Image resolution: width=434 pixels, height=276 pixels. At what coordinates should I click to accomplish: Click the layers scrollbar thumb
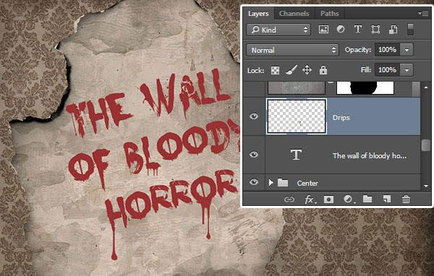426,145
